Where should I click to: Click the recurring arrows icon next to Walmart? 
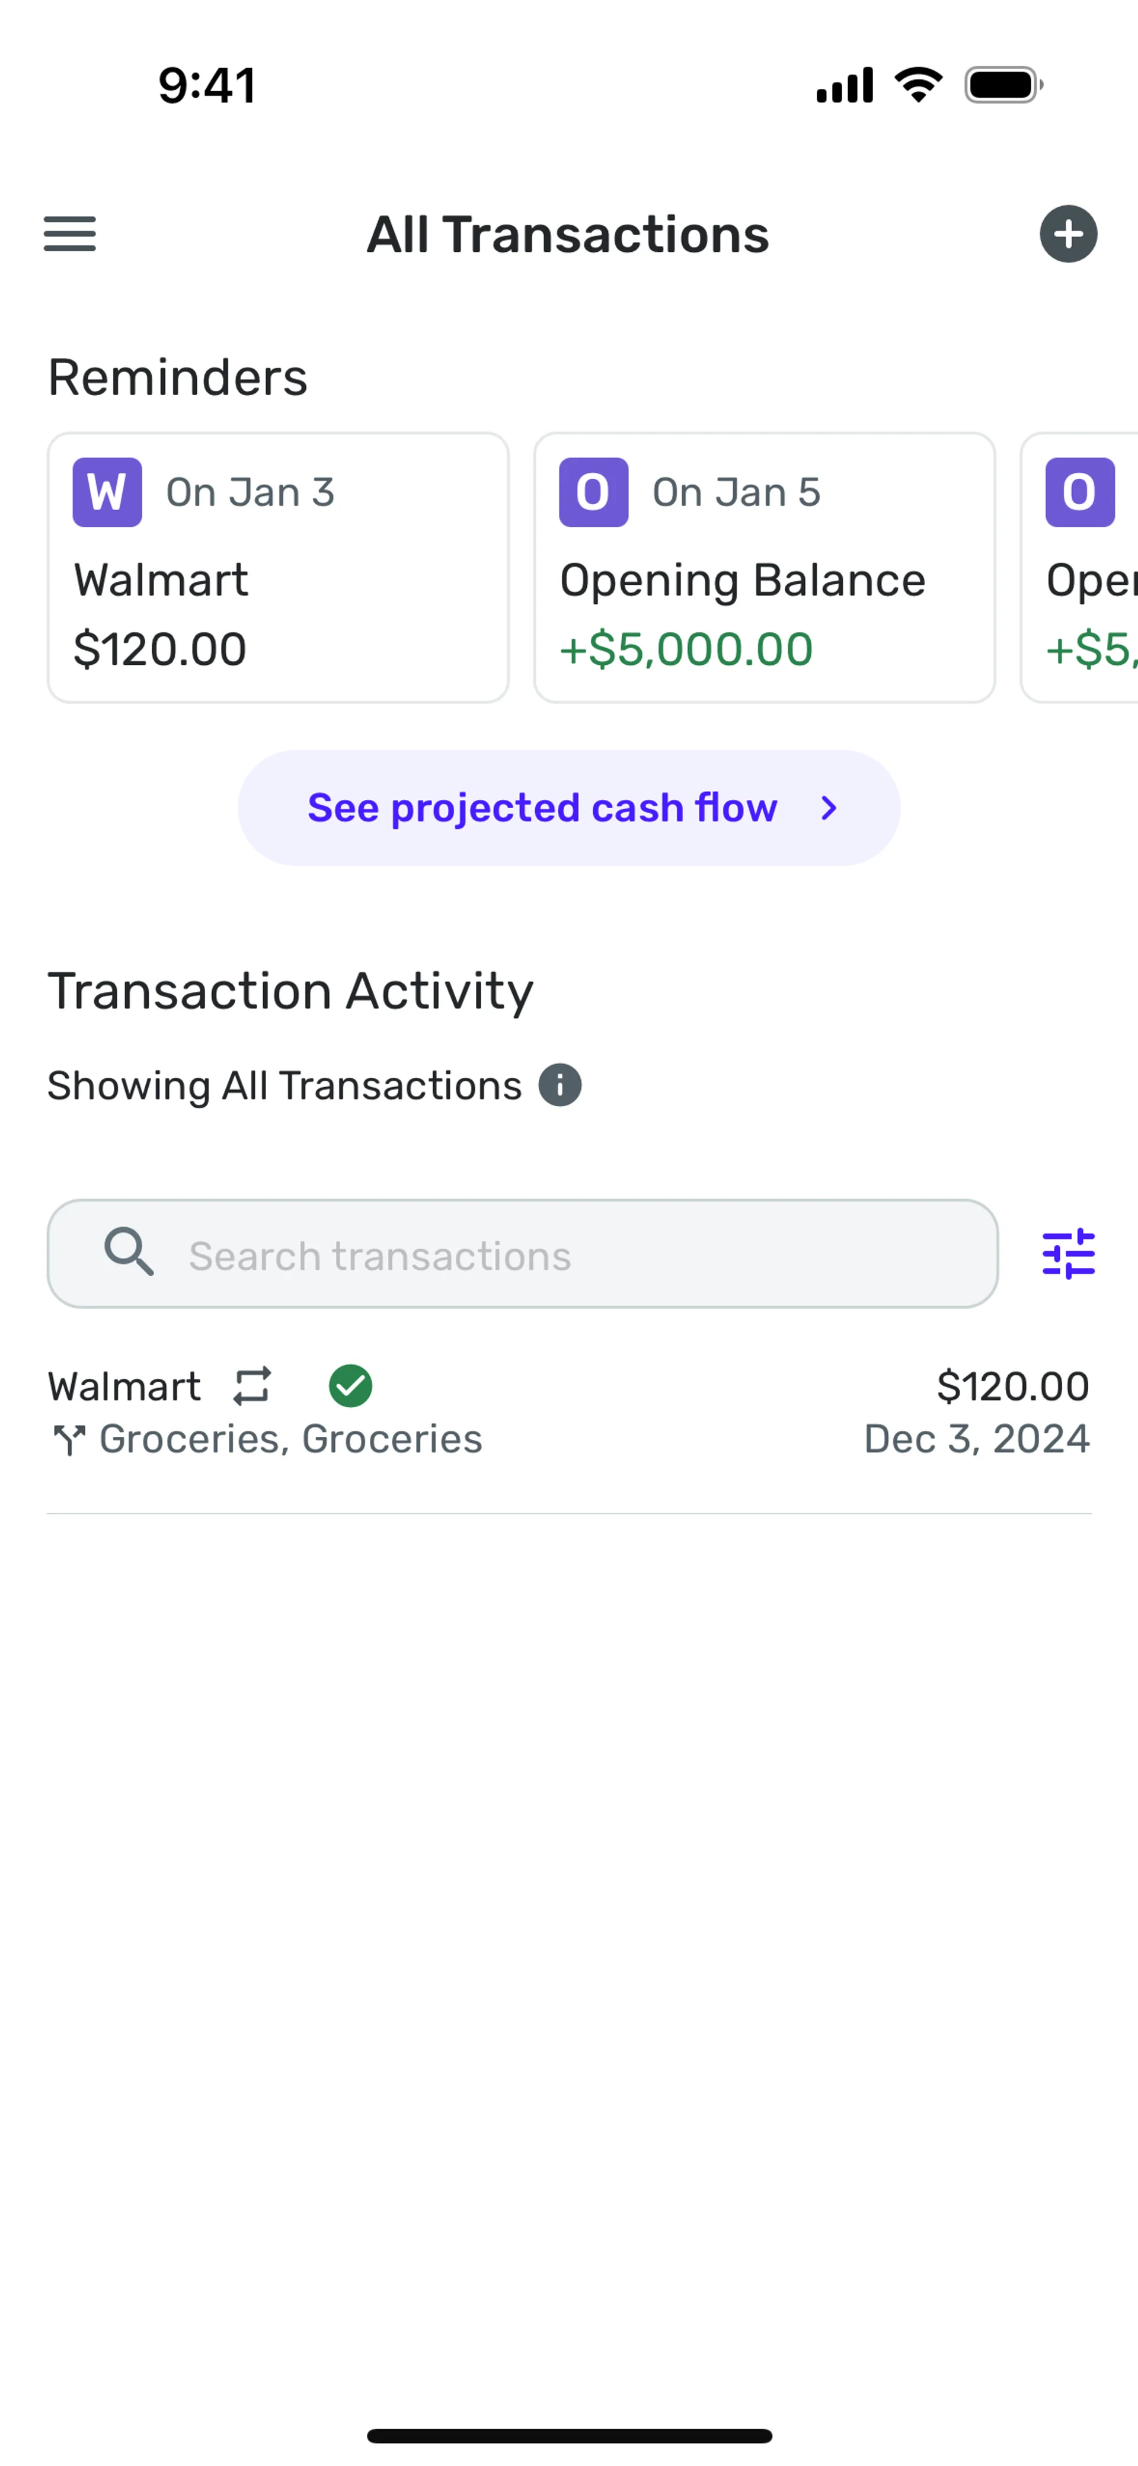[x=252, y=1385]
